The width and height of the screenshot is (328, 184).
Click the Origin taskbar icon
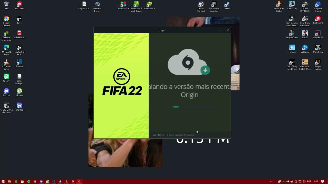pos(79,181)
